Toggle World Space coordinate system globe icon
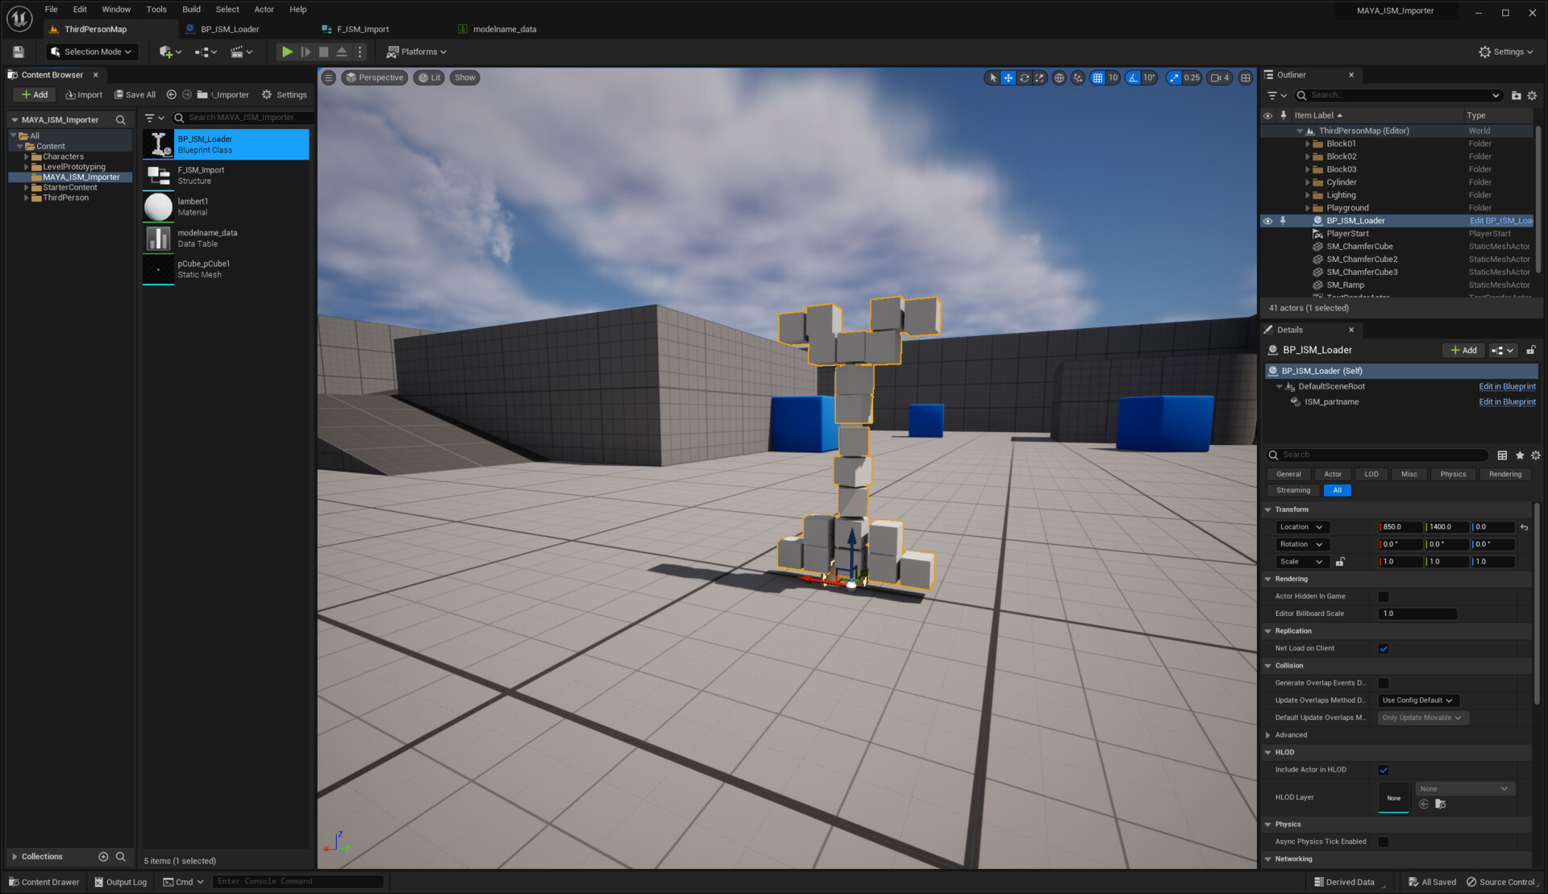1548x894 pixels. pyautogui.click(x=1059, y=77)
